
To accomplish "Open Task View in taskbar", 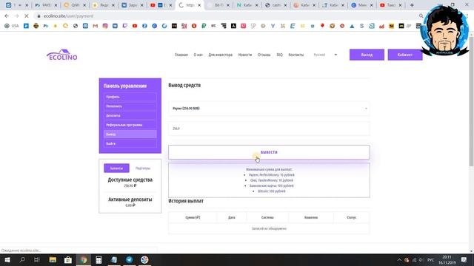I will coord(37,259).
